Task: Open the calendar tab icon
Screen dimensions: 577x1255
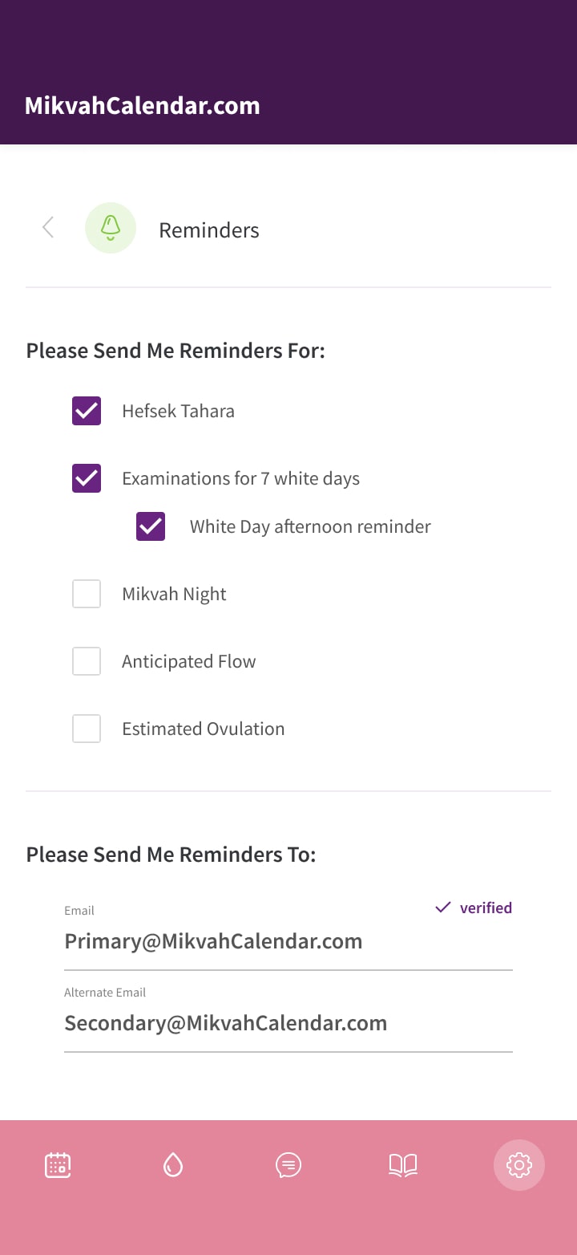Action: point(58,1164)
